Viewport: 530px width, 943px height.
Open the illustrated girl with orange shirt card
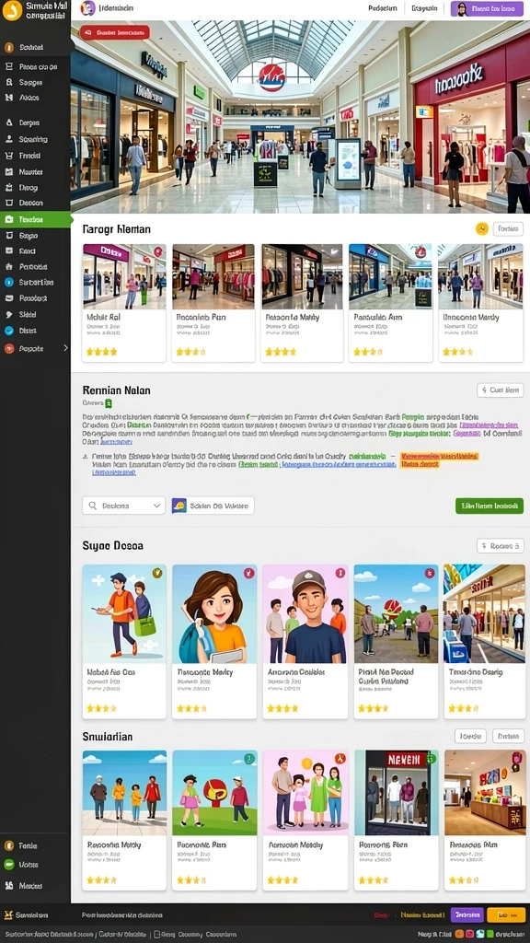(x=214, y=641)
